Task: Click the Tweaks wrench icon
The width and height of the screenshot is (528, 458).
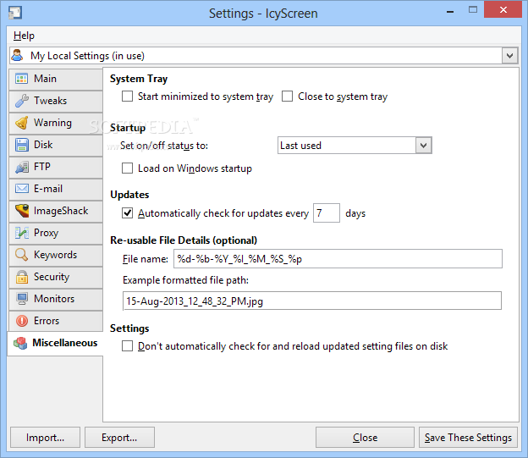Action: pos(22,101)
